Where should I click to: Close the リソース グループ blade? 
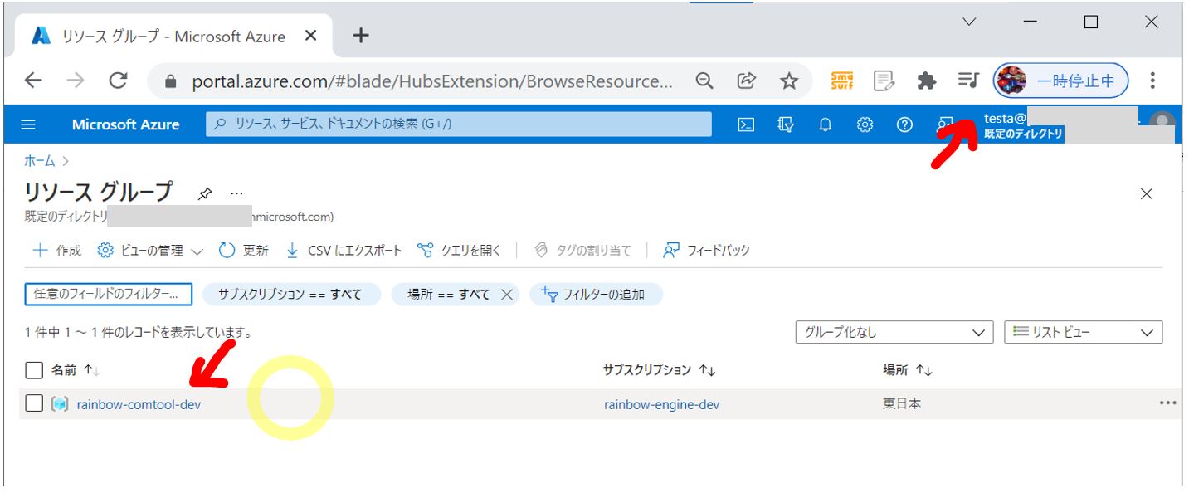pos(1147,194)
